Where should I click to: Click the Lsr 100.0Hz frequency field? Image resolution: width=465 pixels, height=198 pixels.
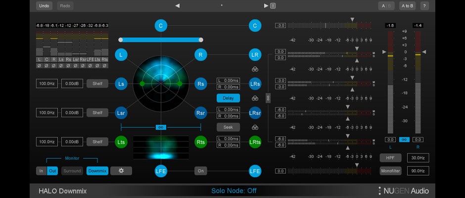(x=46, y=113)
